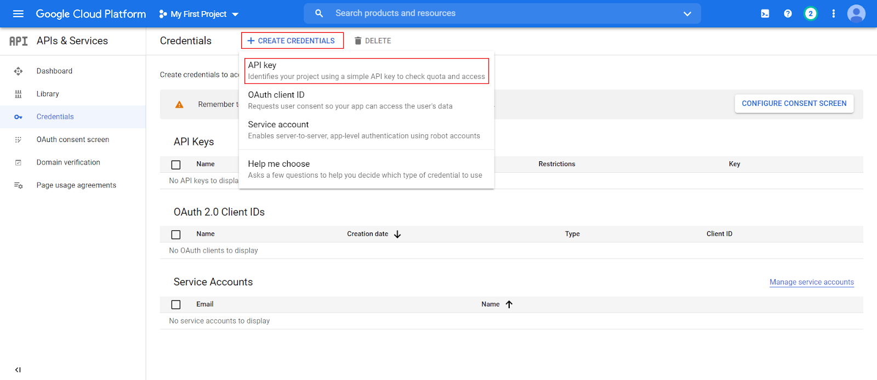The height and width of the screenshot is (380, 877).
Task: Click the Page usage agreements icon
Action: click(x=18, y=185)
